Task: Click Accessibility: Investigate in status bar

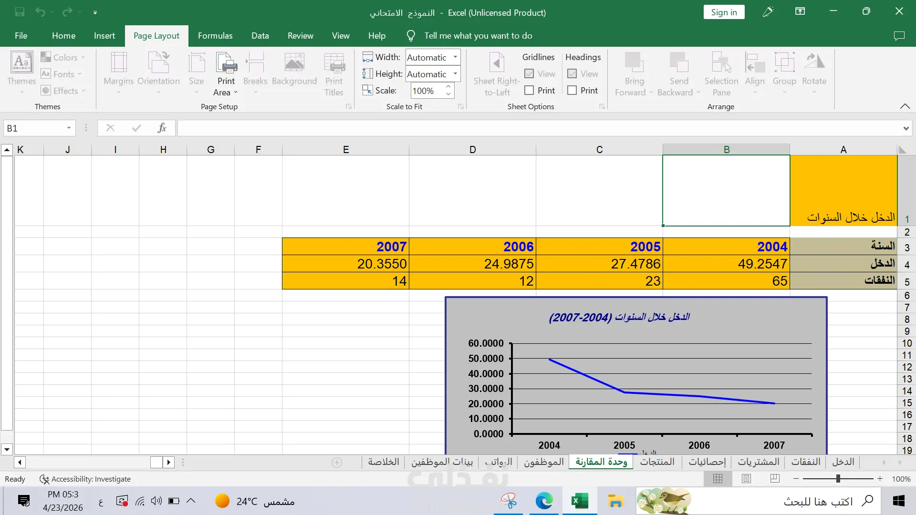Action: click(85, 479)
